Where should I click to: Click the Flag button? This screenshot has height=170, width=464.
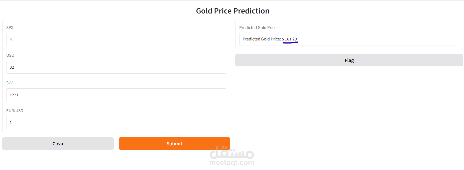point(349,60)
